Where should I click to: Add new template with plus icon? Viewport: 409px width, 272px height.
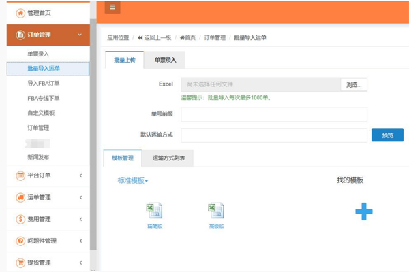364,211
